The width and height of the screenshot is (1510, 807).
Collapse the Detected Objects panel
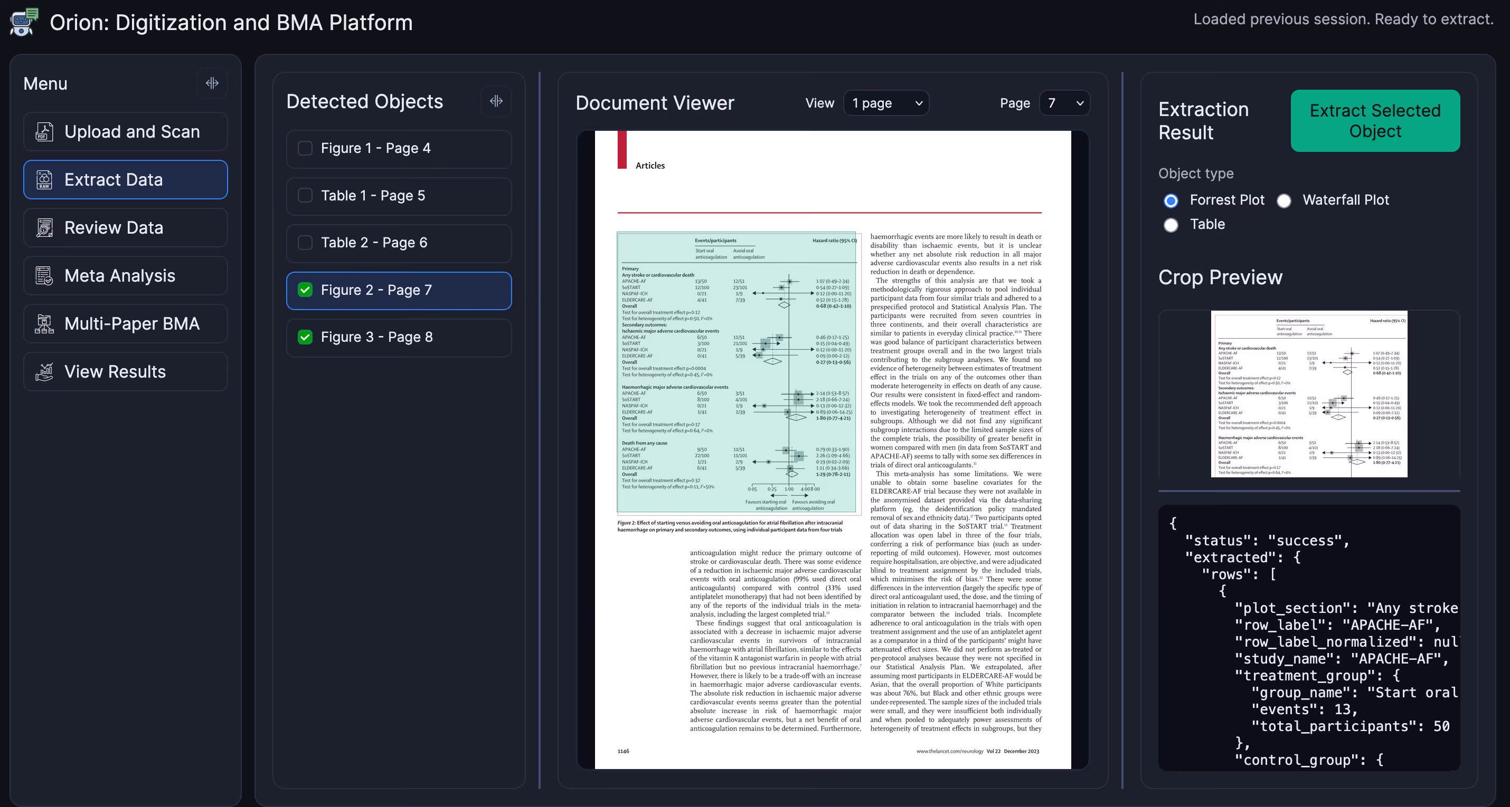[x=496, y=101]
